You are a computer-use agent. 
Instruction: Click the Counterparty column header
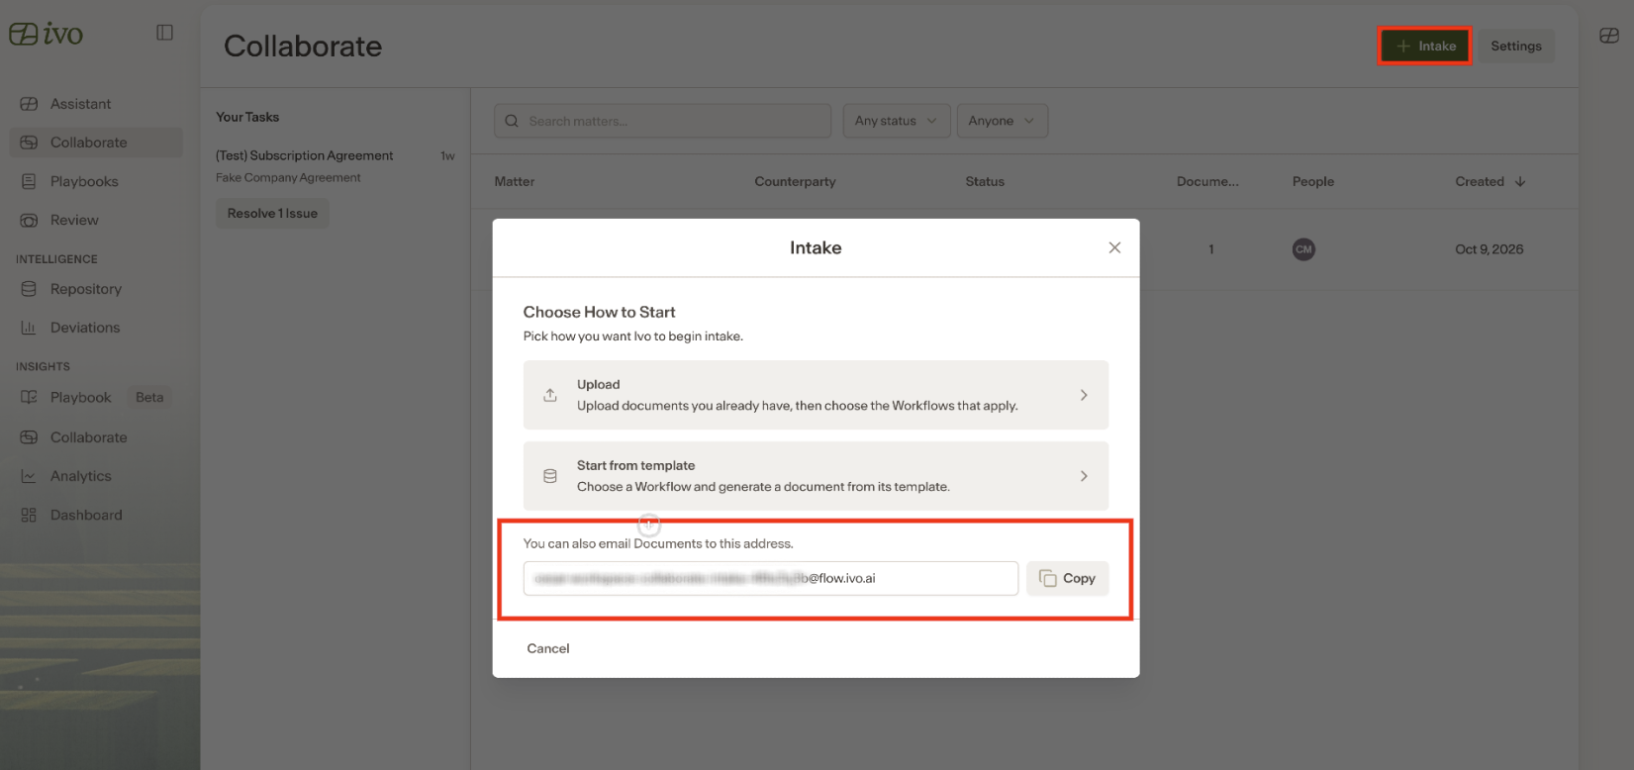point(795,181)
